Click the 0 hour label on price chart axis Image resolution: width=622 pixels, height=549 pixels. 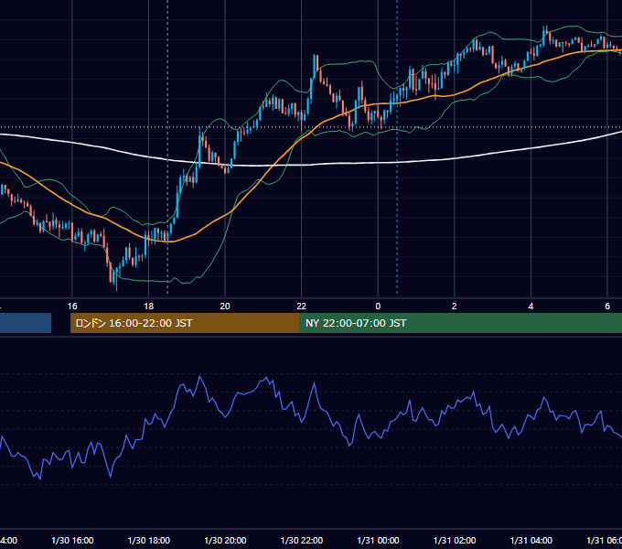[378, 307]
